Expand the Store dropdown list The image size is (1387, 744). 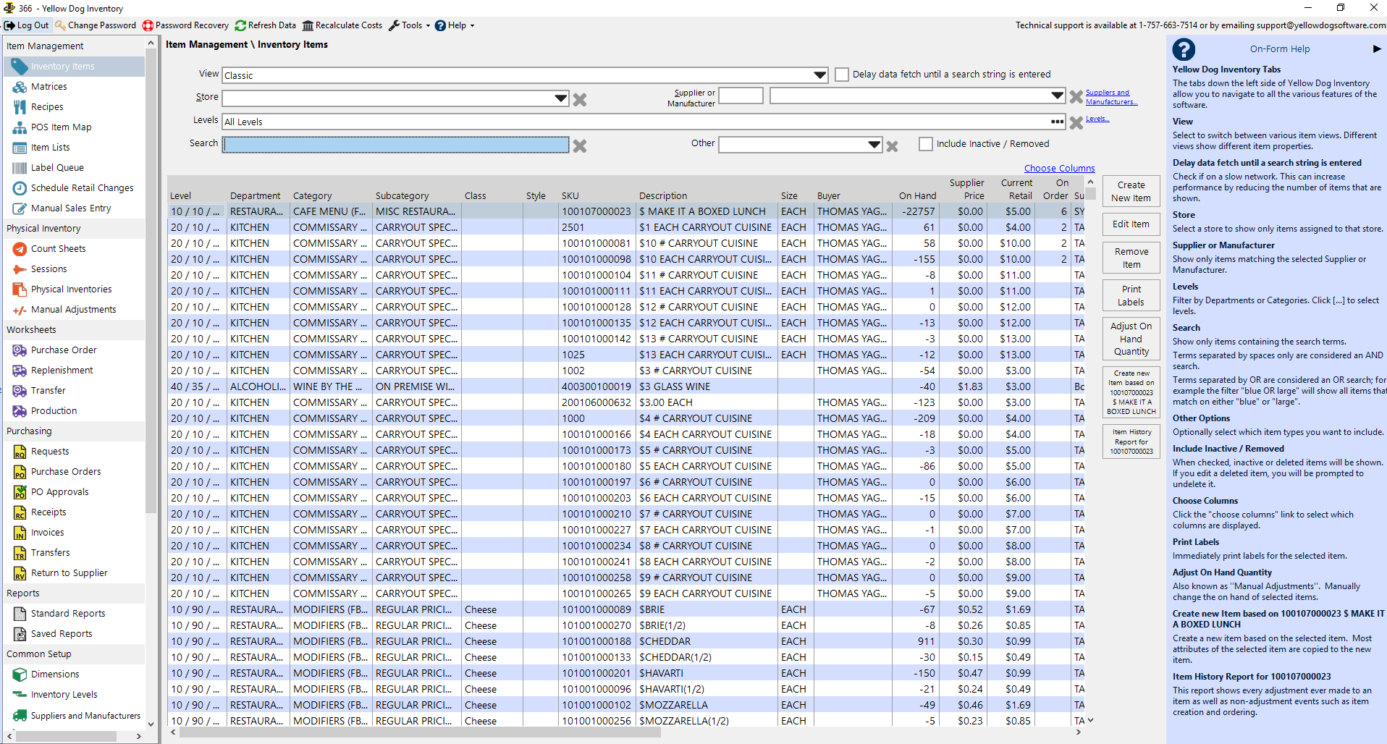click(x=560, y=98)
